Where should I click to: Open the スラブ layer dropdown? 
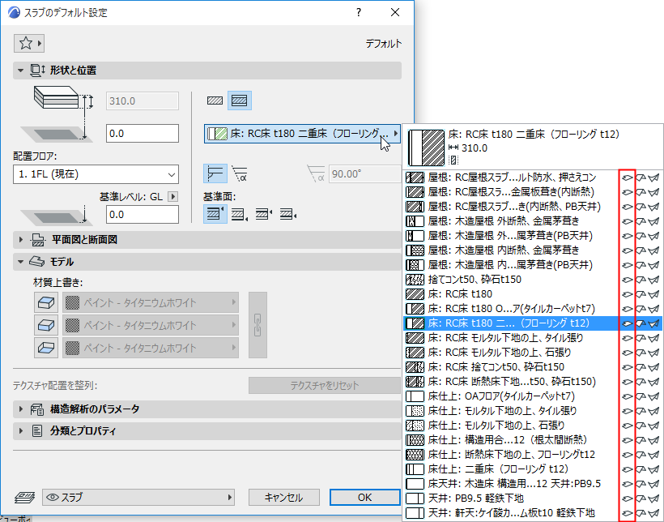[138, 497]
